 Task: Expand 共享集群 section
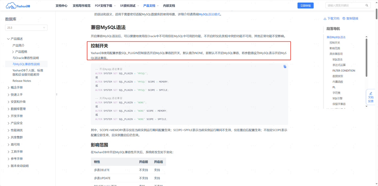pyautogui.click(x=9, y=137)
